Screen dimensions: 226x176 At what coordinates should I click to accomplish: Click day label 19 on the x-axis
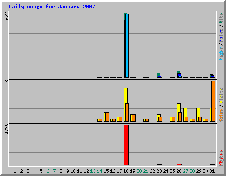click(132, 171)
